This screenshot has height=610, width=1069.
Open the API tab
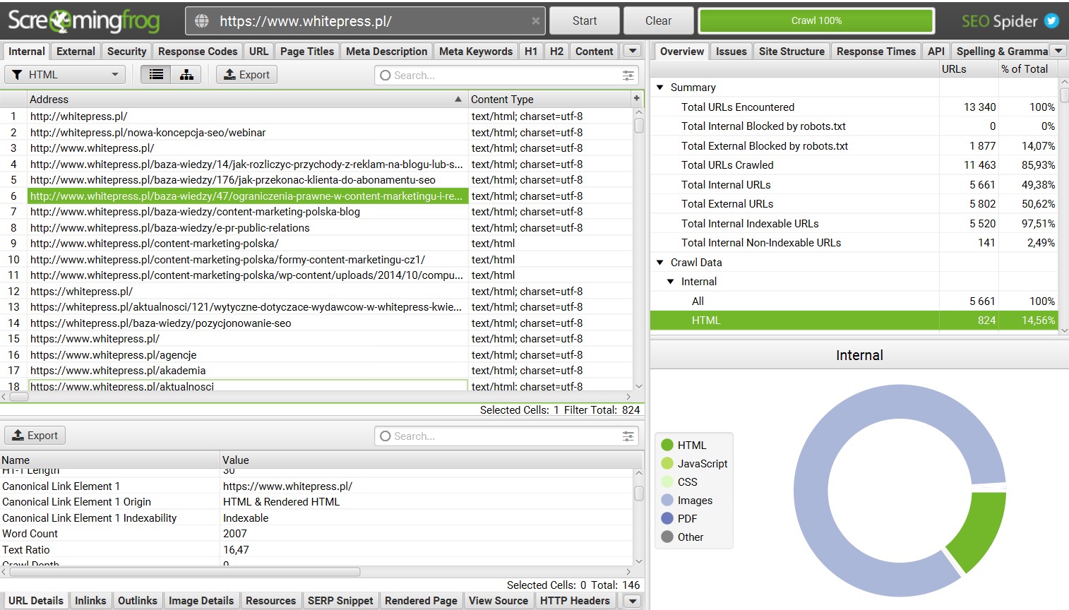[936, 52]
